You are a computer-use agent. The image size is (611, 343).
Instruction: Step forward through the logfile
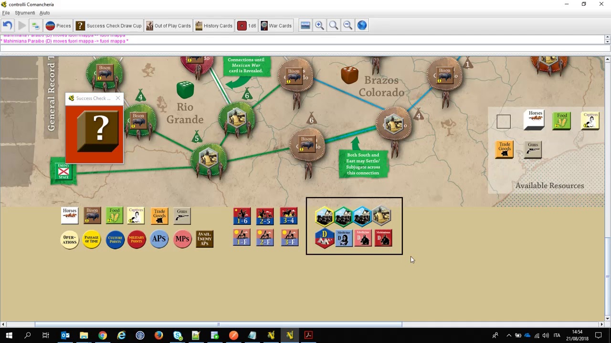pos(21,26)
